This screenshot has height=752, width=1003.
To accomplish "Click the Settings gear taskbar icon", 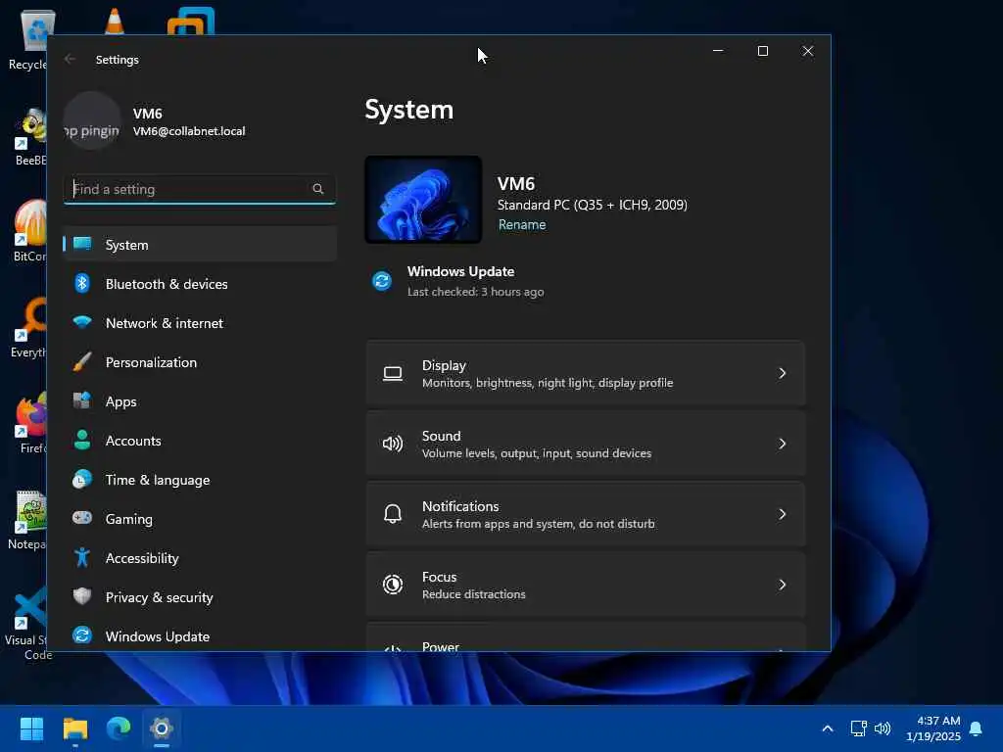I will 162,728.
